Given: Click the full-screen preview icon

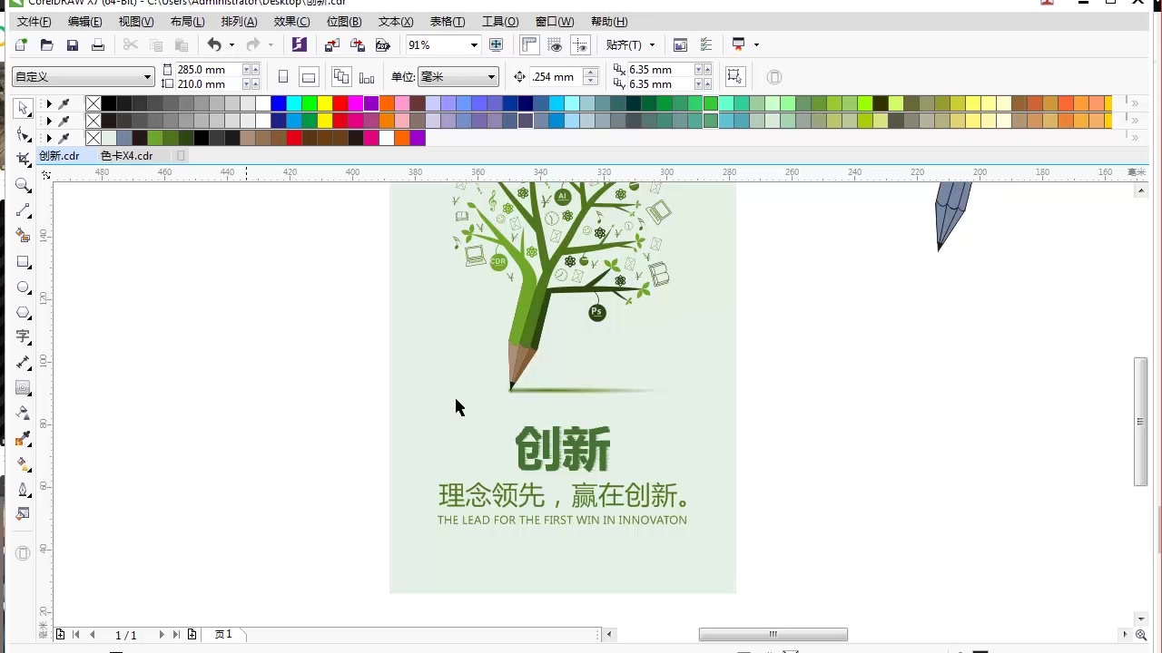Looking at the screenshot, I should (x=496, y=44).
